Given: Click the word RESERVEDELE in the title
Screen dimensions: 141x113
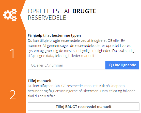Looking at the screenshot, I should [x=47, y=18].
